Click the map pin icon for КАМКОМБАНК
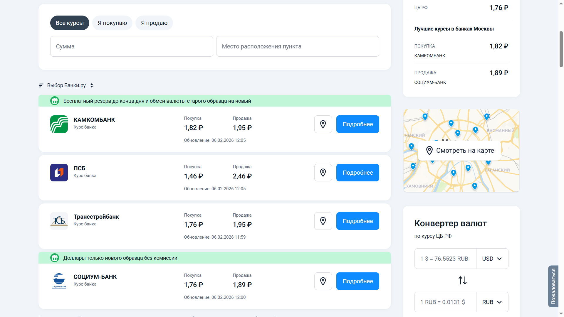The image size is (564, 317). click(x=323, y=124)
